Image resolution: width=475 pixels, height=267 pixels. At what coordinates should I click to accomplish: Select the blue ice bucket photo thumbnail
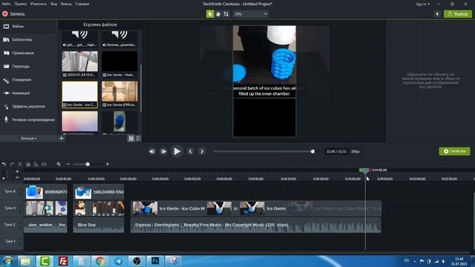tap(119, 122)
